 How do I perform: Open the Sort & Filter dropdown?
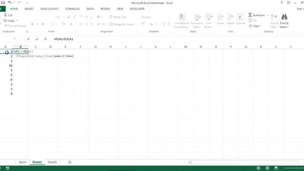274,21
